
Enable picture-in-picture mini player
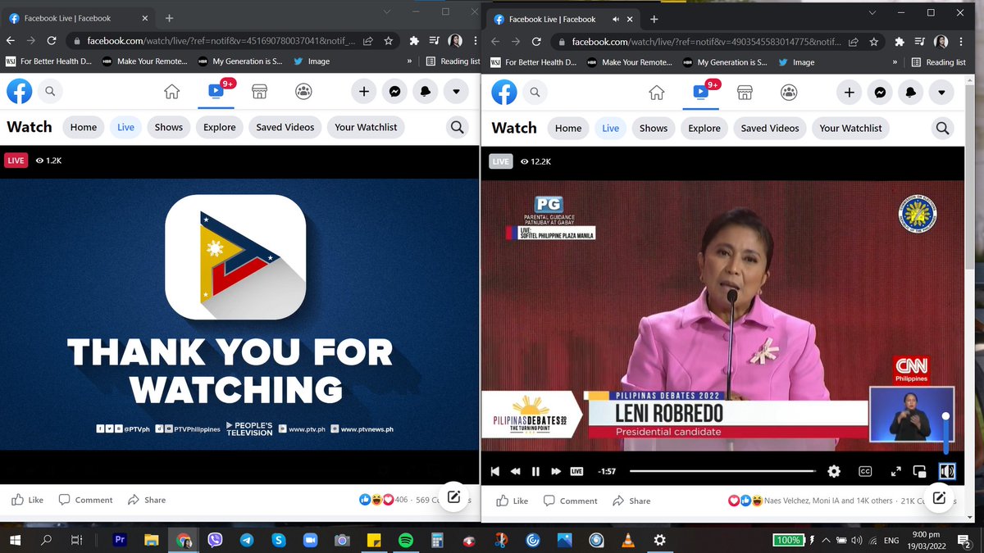[x=920, y=471]
